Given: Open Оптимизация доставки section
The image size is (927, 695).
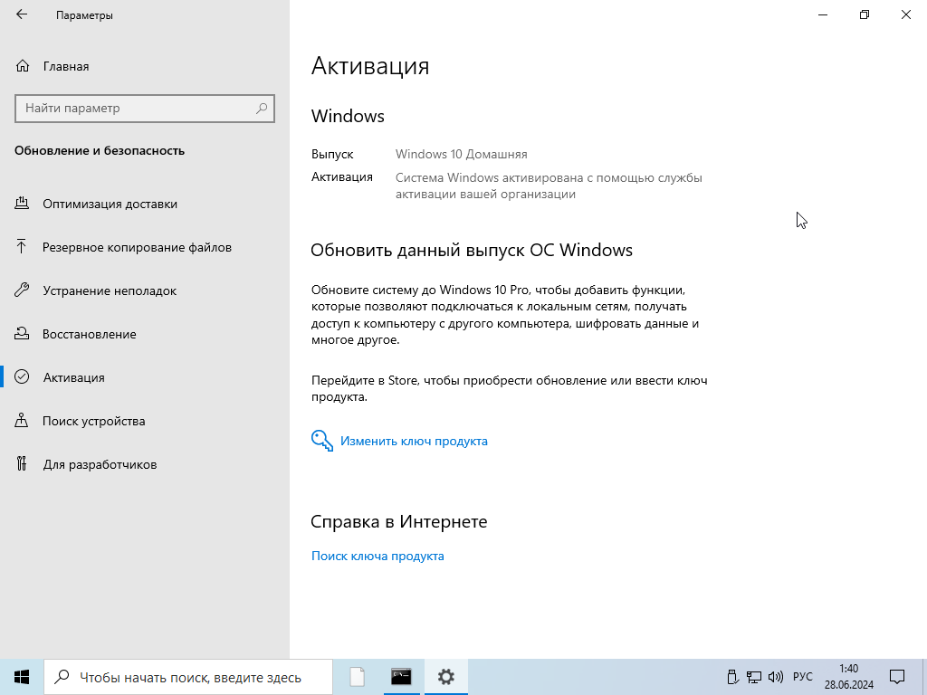Looking at the screenshot, I should [x=110, y=204].
